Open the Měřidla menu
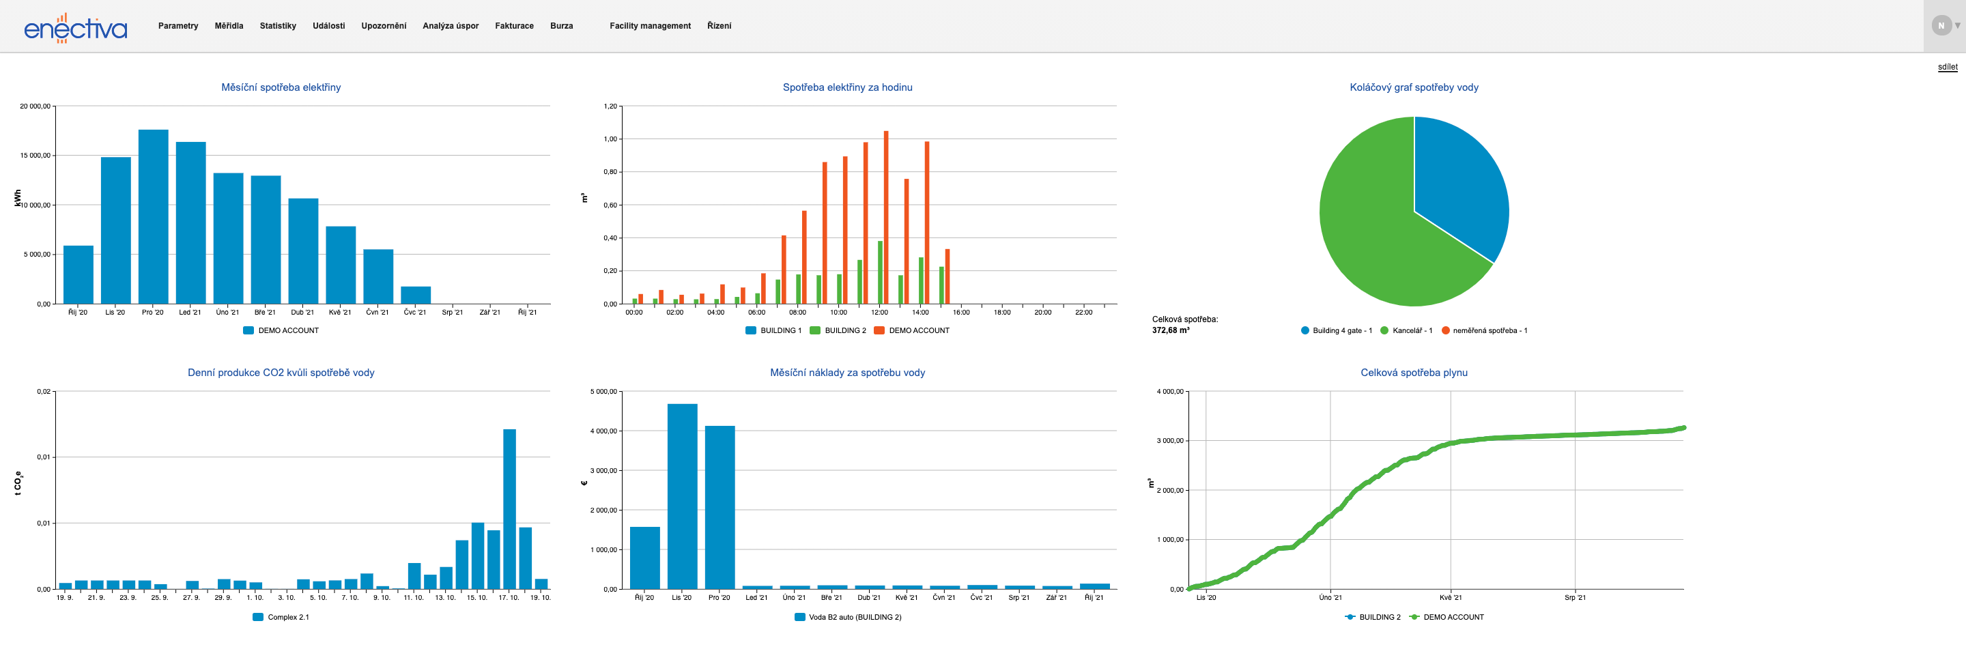This screenshot has height=647, width=1966. [228, 26]
